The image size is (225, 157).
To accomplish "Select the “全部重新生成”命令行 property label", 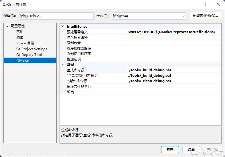I will click(84, 76).
